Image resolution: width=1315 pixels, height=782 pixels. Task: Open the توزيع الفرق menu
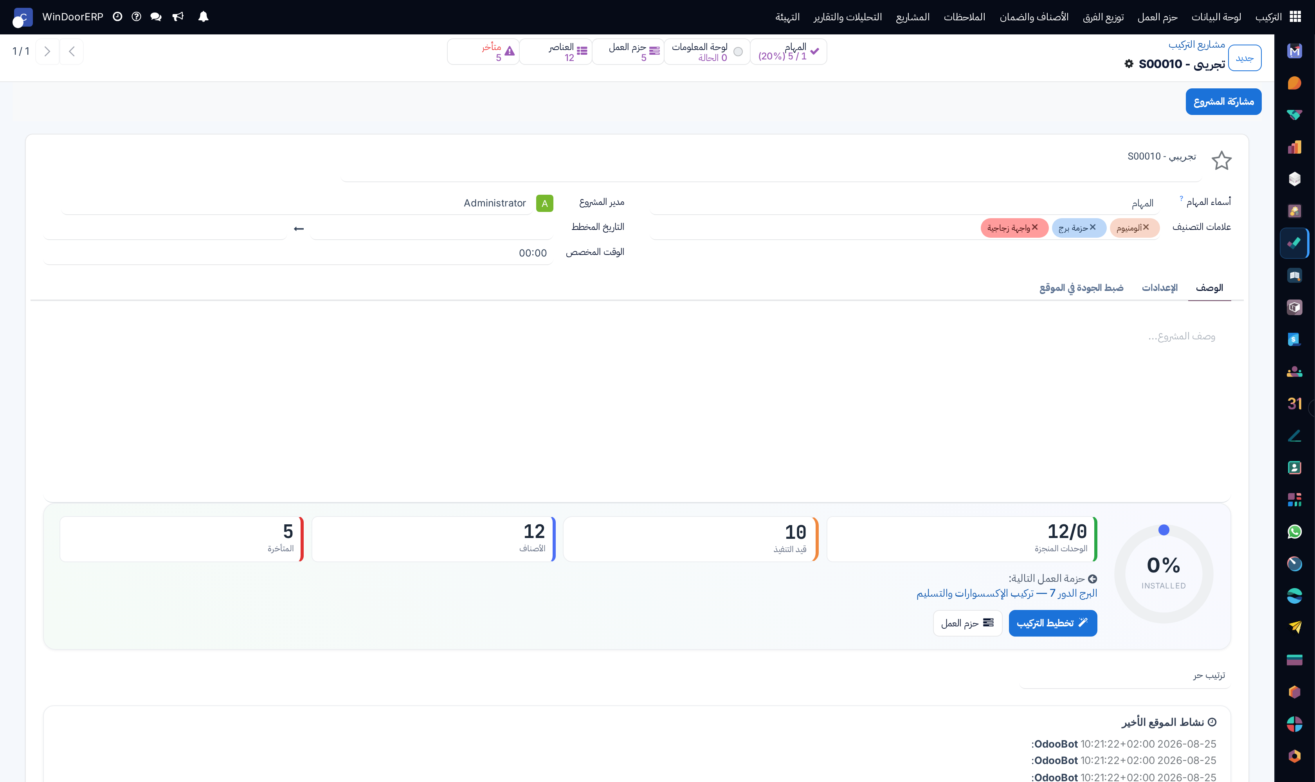(1103, 17)
